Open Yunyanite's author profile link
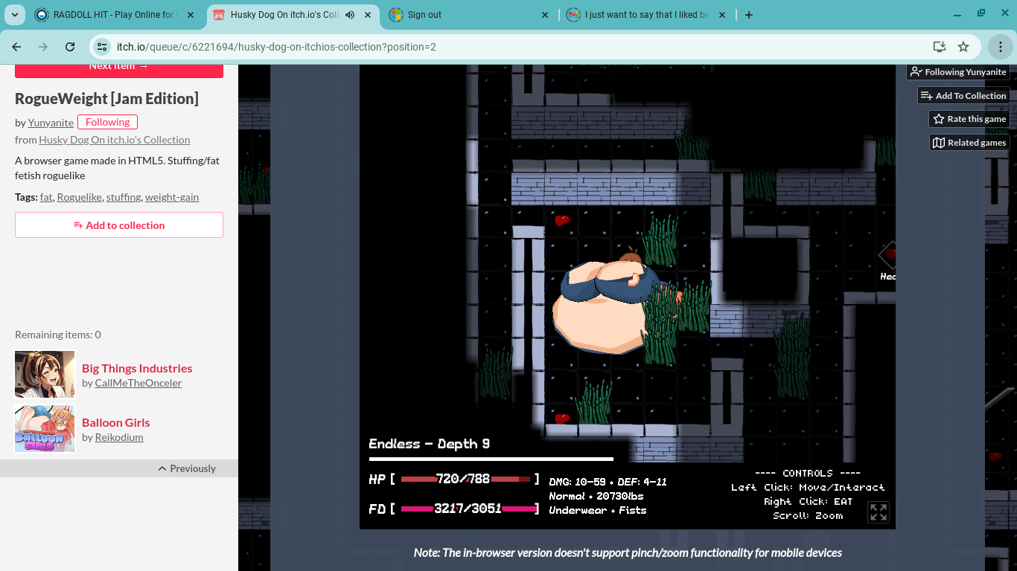 (51, 123)
